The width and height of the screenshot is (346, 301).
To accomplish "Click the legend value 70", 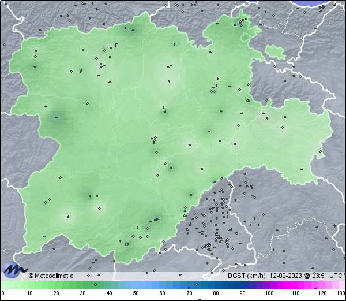I will [189, 293].
